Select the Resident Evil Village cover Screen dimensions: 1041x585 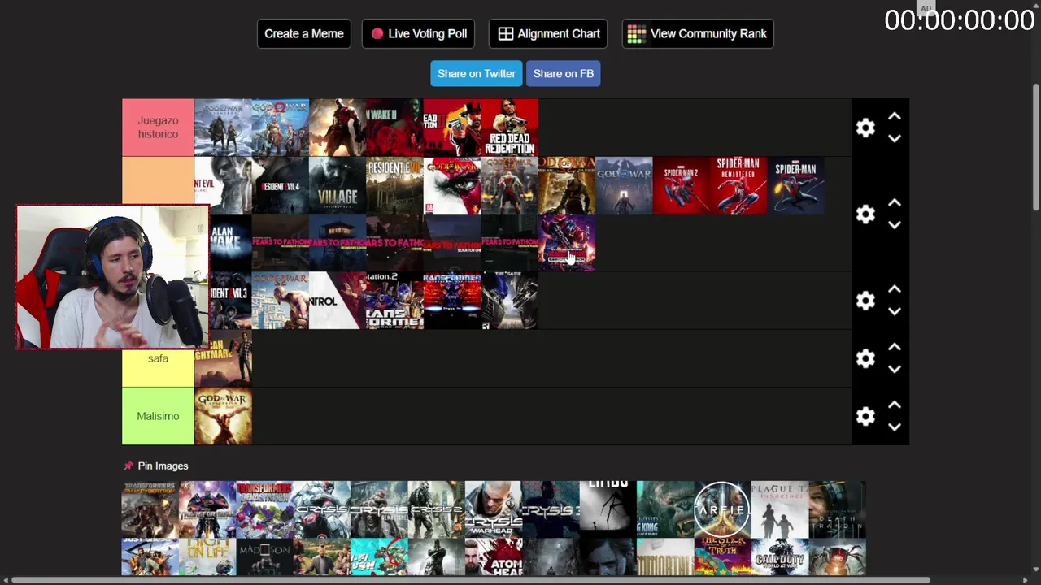point(338,185)
